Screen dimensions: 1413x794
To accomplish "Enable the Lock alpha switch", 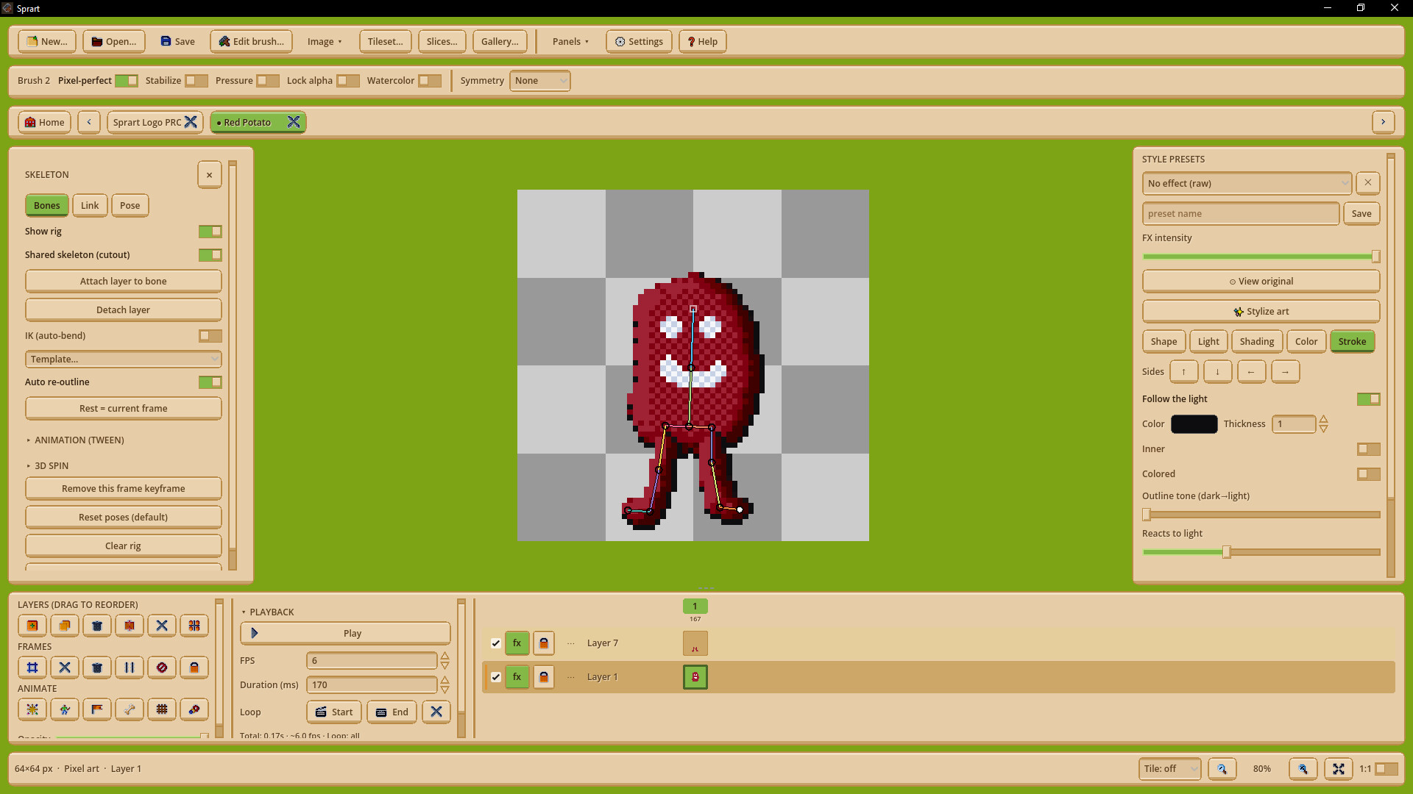I will (348, 81).
